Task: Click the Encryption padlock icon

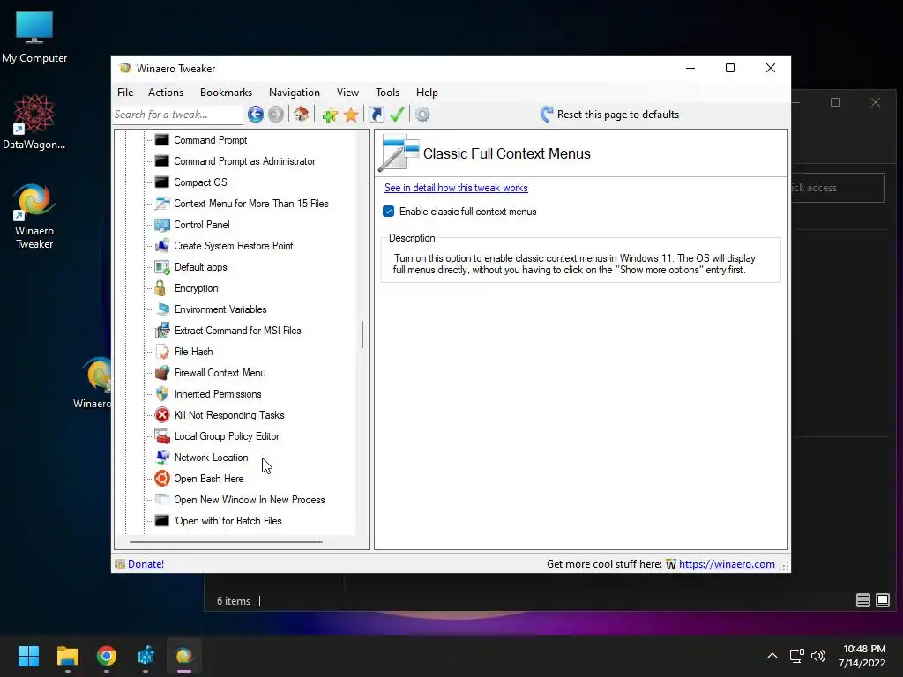Action: pyautogui.click(x=160, y=288)
